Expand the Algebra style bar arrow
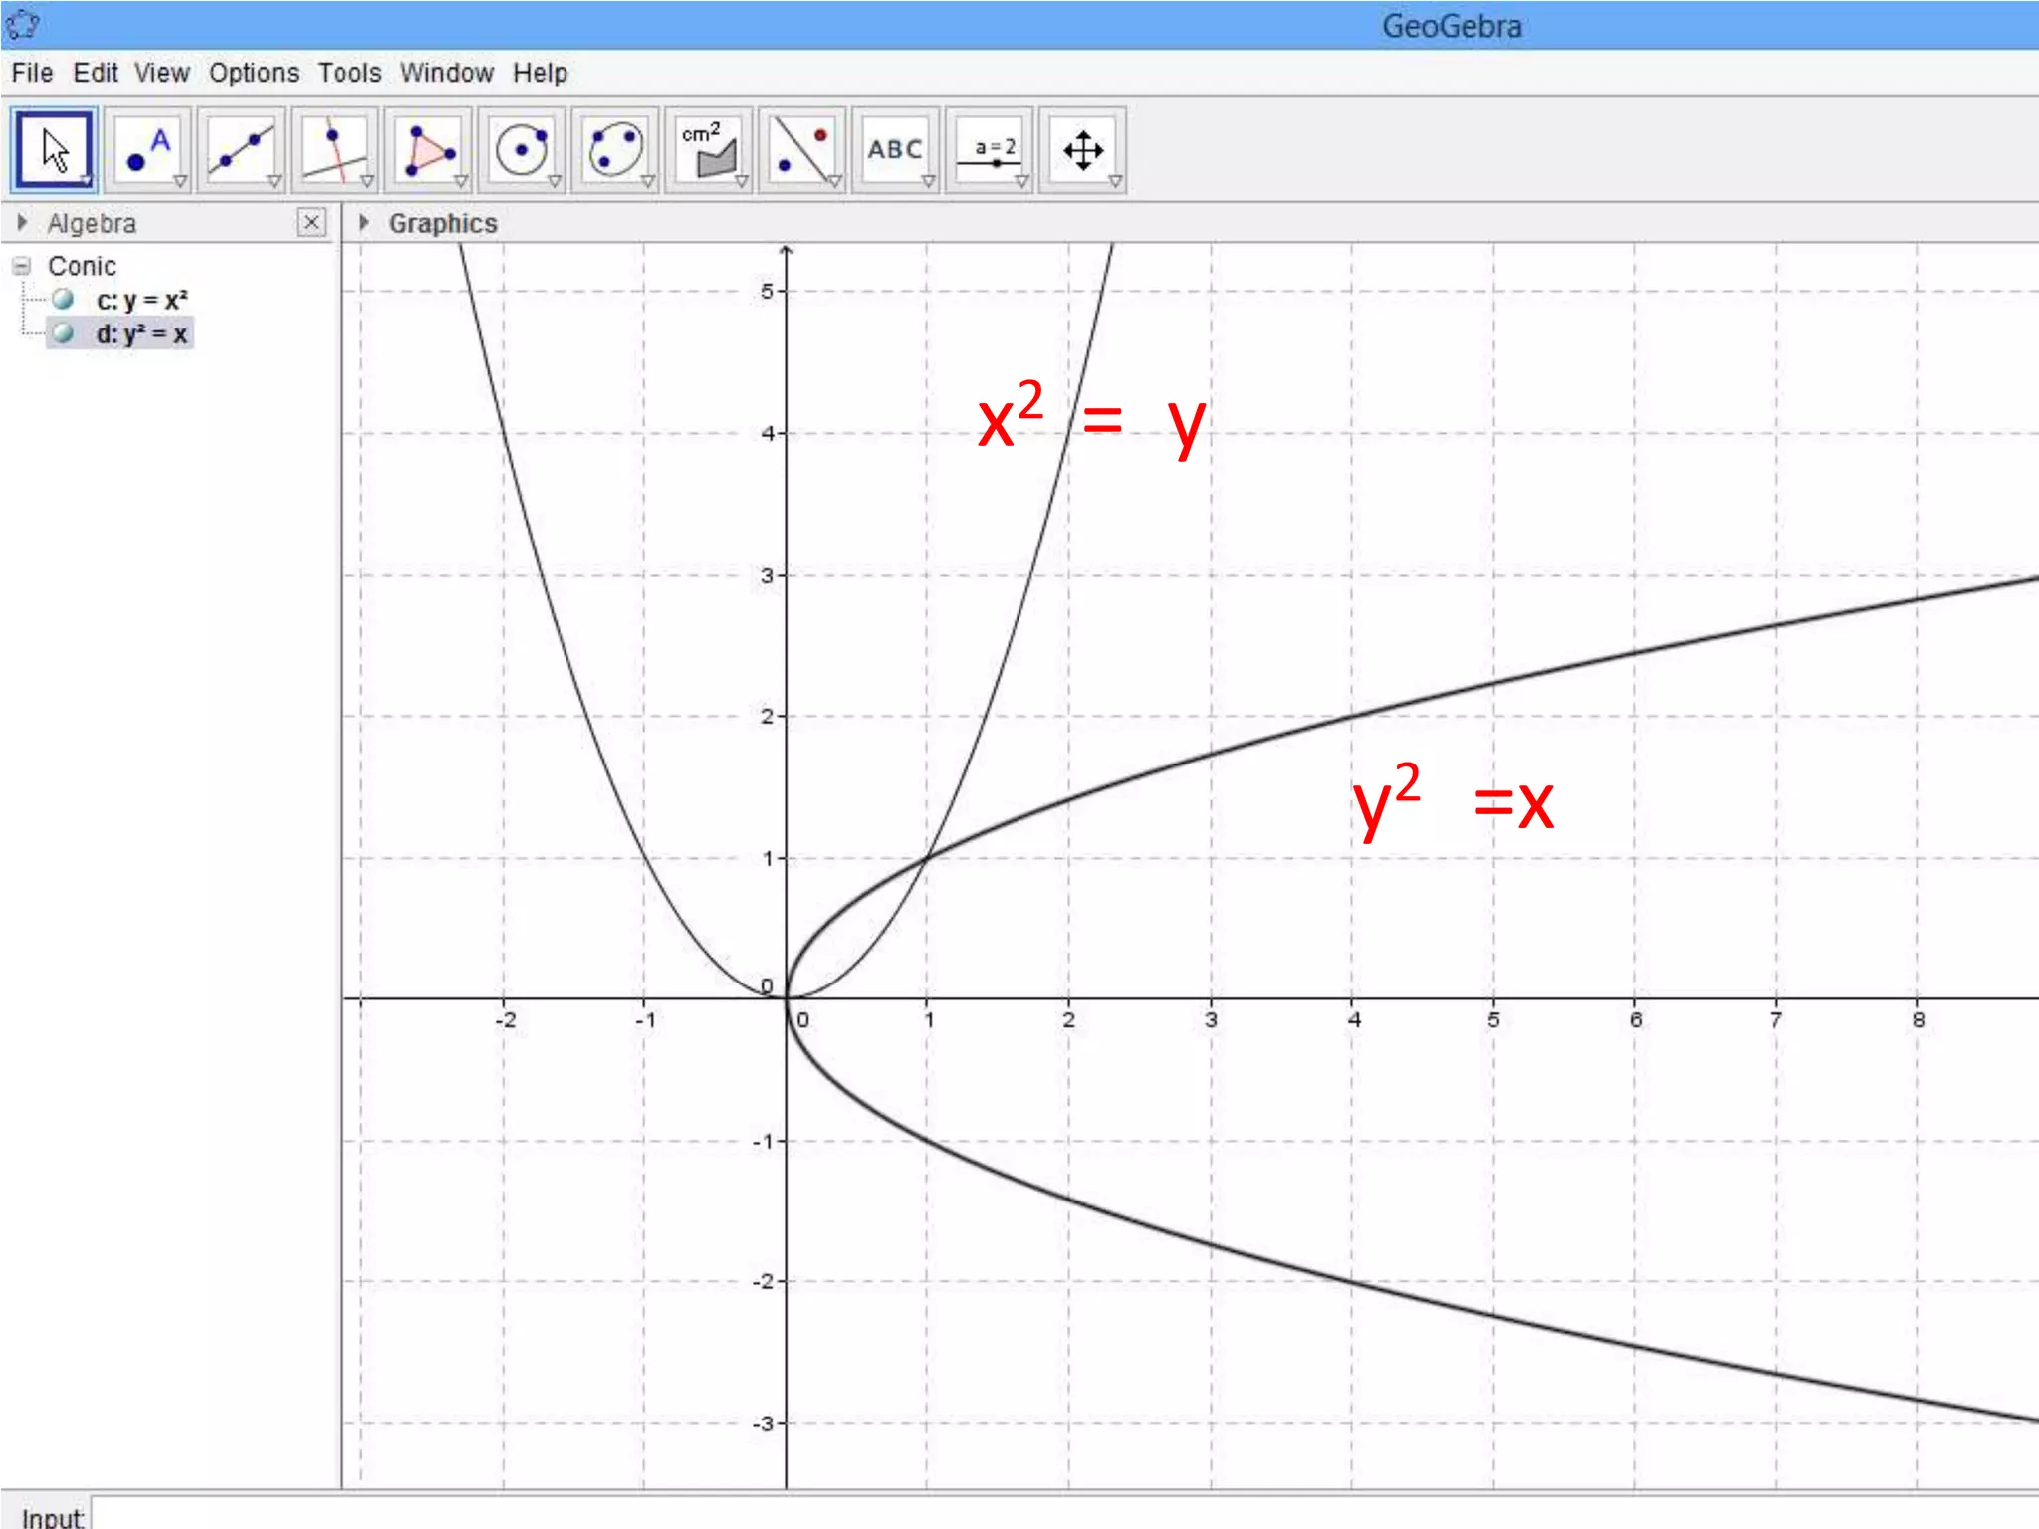 click(x=22, y=223)
